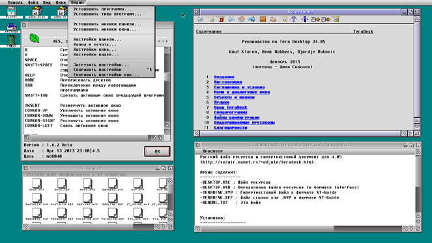Select the REFLINK.HYP file icon
Viewport: 432px width, 243px height.
(x=87, y=199)
